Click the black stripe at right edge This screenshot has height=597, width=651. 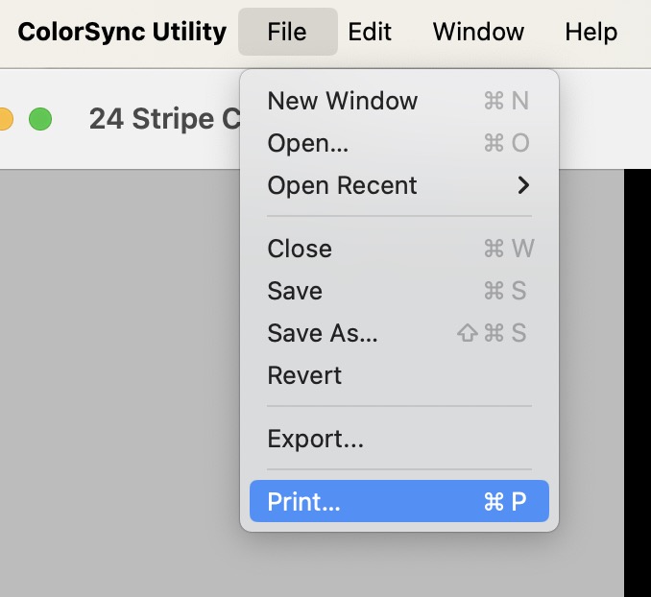tap(638, 384)
